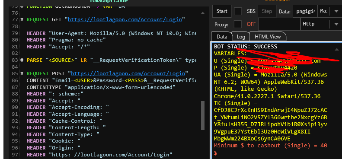The image size is (342, 159).
Task: Click the 'VARIABLES:' line in the output
Action: coord(230,54)
